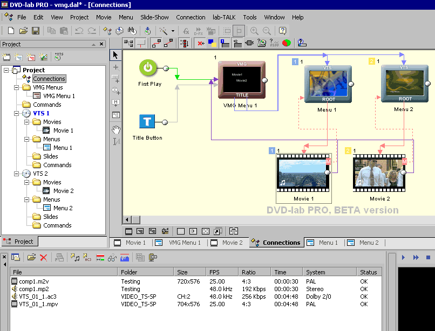Collapse the VTS 2 tree node
The height and width of the screenshot is (331, 435).
pyautogui.click(x=16, y=174)
